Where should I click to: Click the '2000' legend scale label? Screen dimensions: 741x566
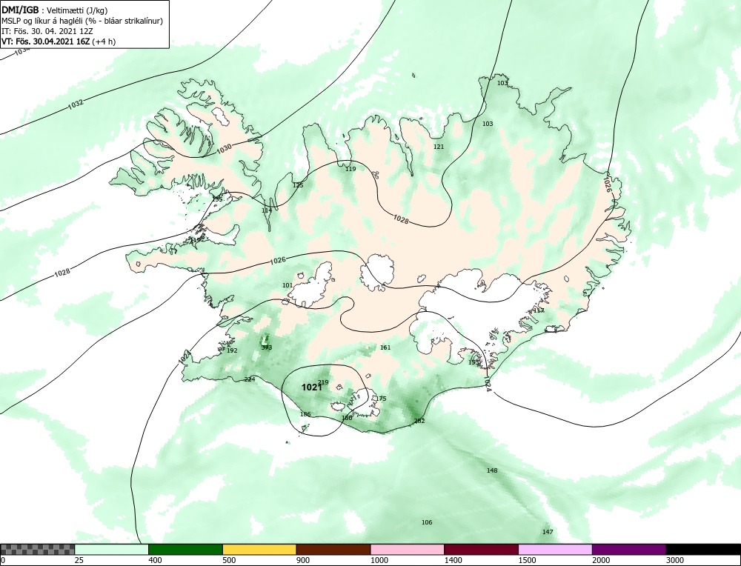(601, 560)
